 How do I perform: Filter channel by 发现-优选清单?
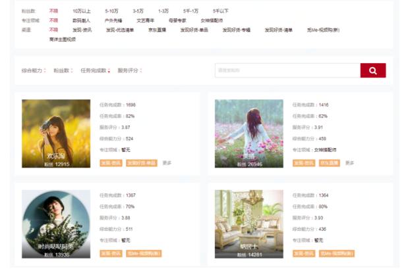tap(120, 30)
